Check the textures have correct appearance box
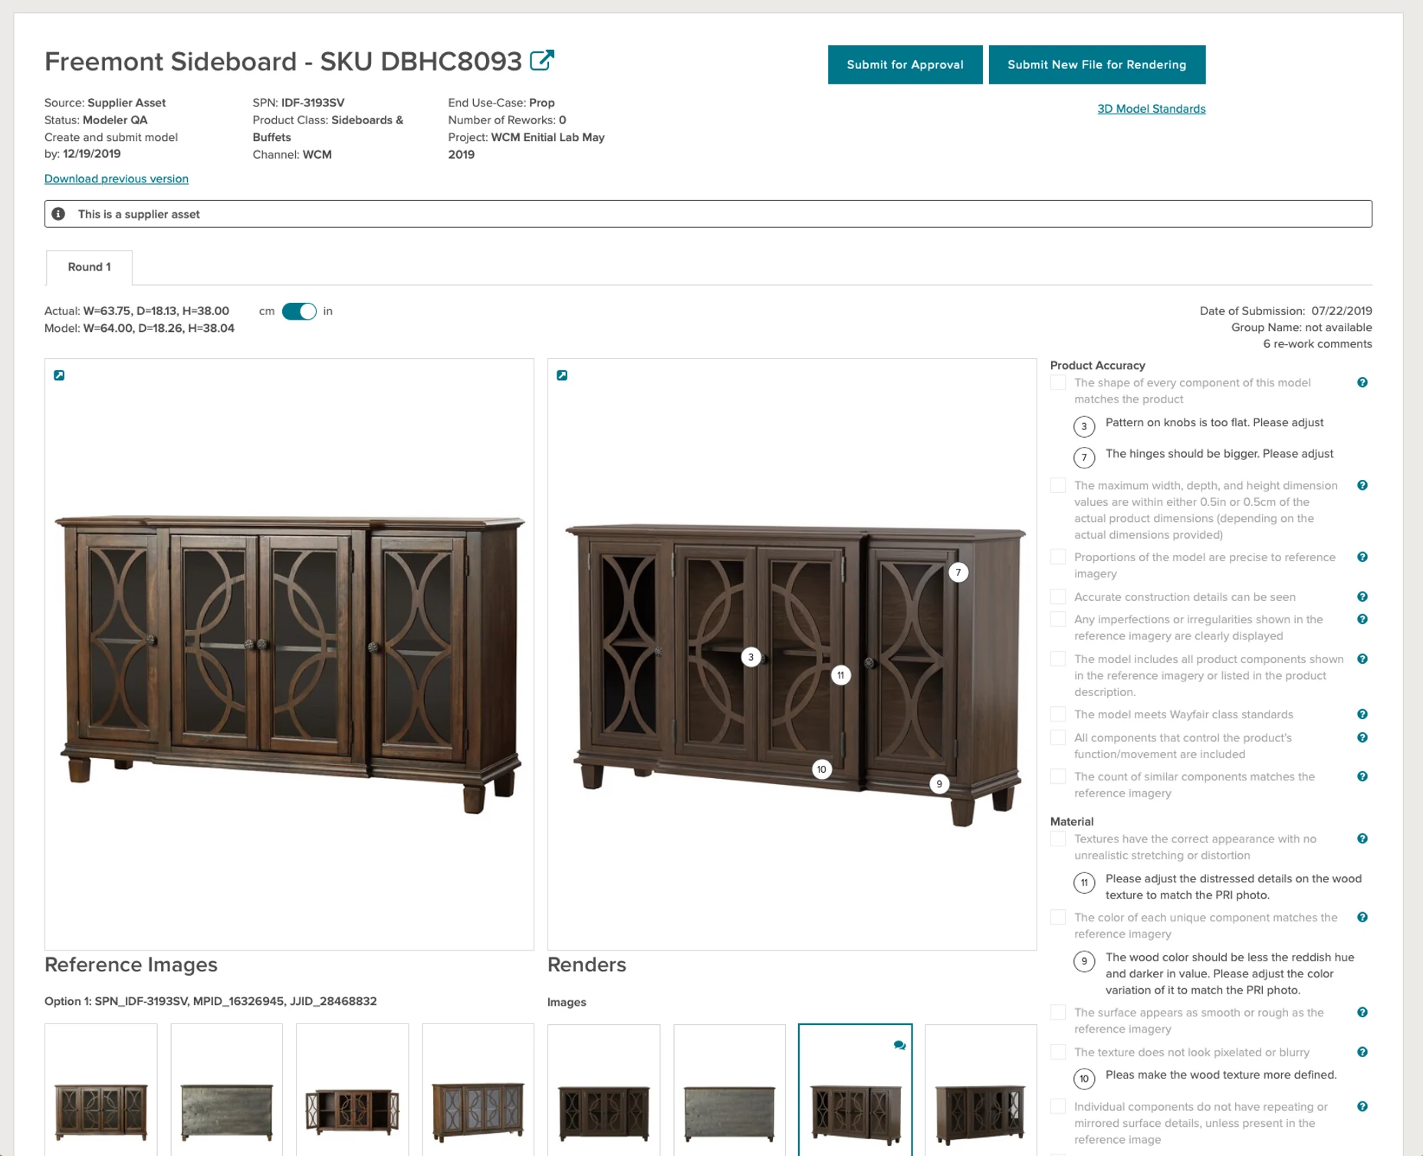Viewport: 1423px width, 1156px height. (x=1058, y=839)
